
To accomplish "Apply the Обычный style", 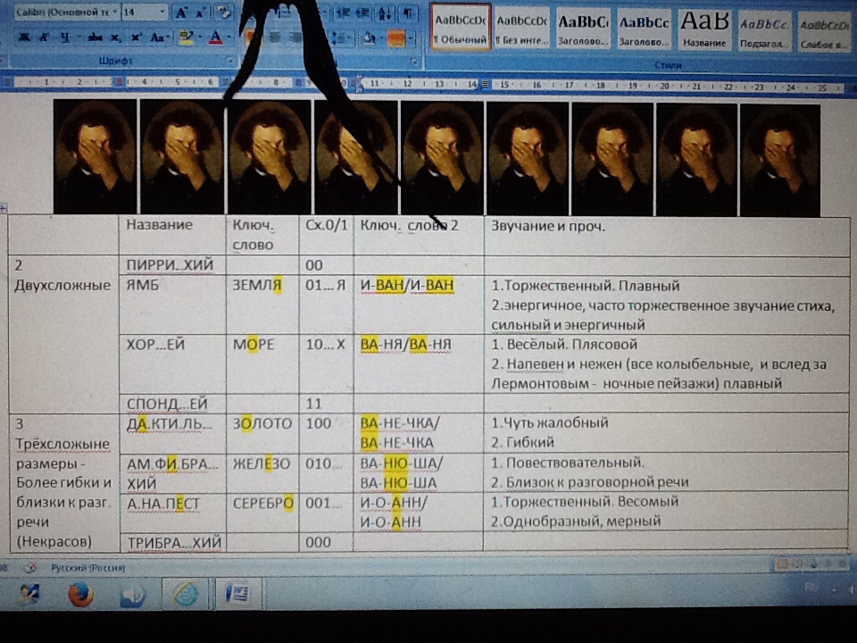I will click(461, 28).
